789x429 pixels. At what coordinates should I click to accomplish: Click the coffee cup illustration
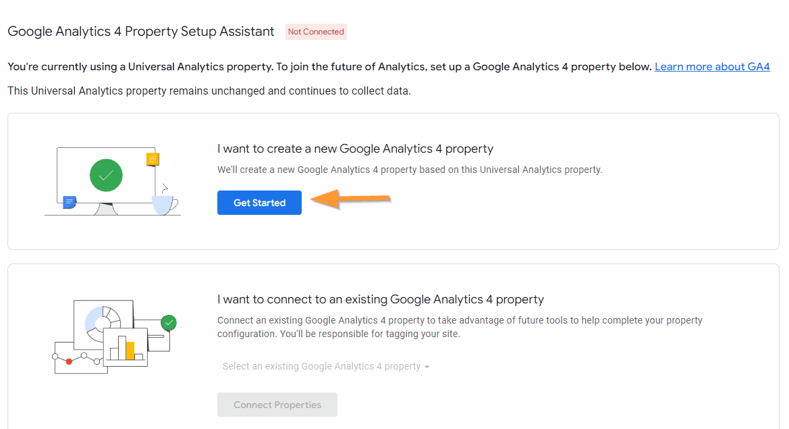(165, 201)
